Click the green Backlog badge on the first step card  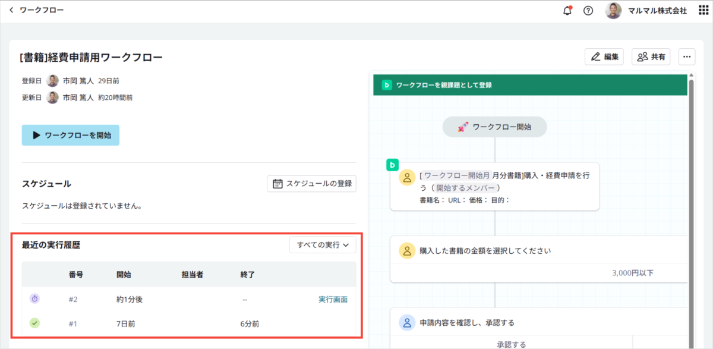[392, 165]
